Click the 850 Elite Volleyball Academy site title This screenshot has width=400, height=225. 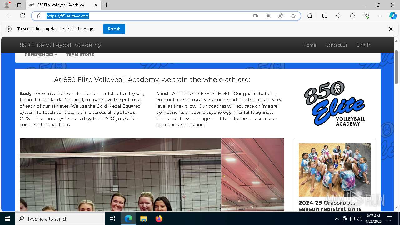click(60, 45)
